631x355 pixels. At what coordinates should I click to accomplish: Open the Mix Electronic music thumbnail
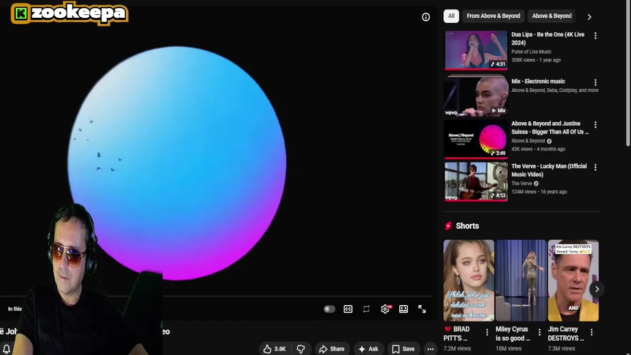476,96
